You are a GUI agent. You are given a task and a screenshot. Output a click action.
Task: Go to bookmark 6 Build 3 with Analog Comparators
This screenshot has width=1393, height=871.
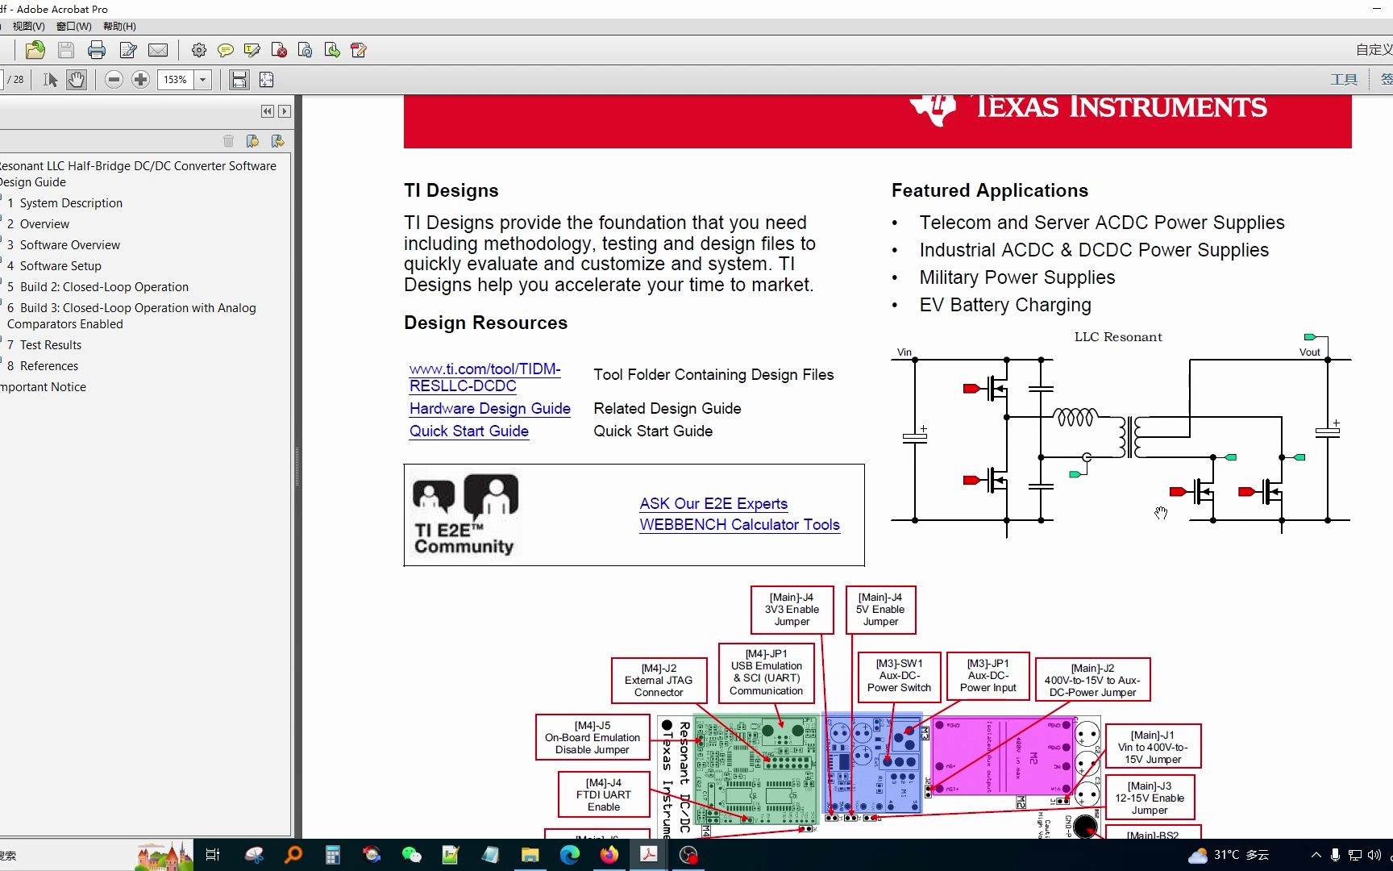[131, 316]
